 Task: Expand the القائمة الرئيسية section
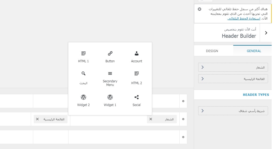click(233, 79)
